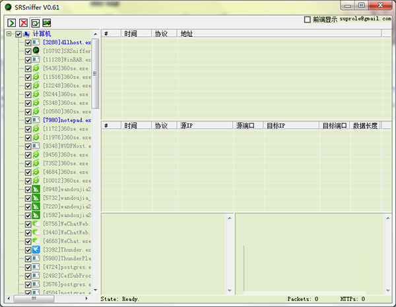Click the icon of [11128]WinRAR process
This screenshot has height=307, width=396.
[36, 59]
